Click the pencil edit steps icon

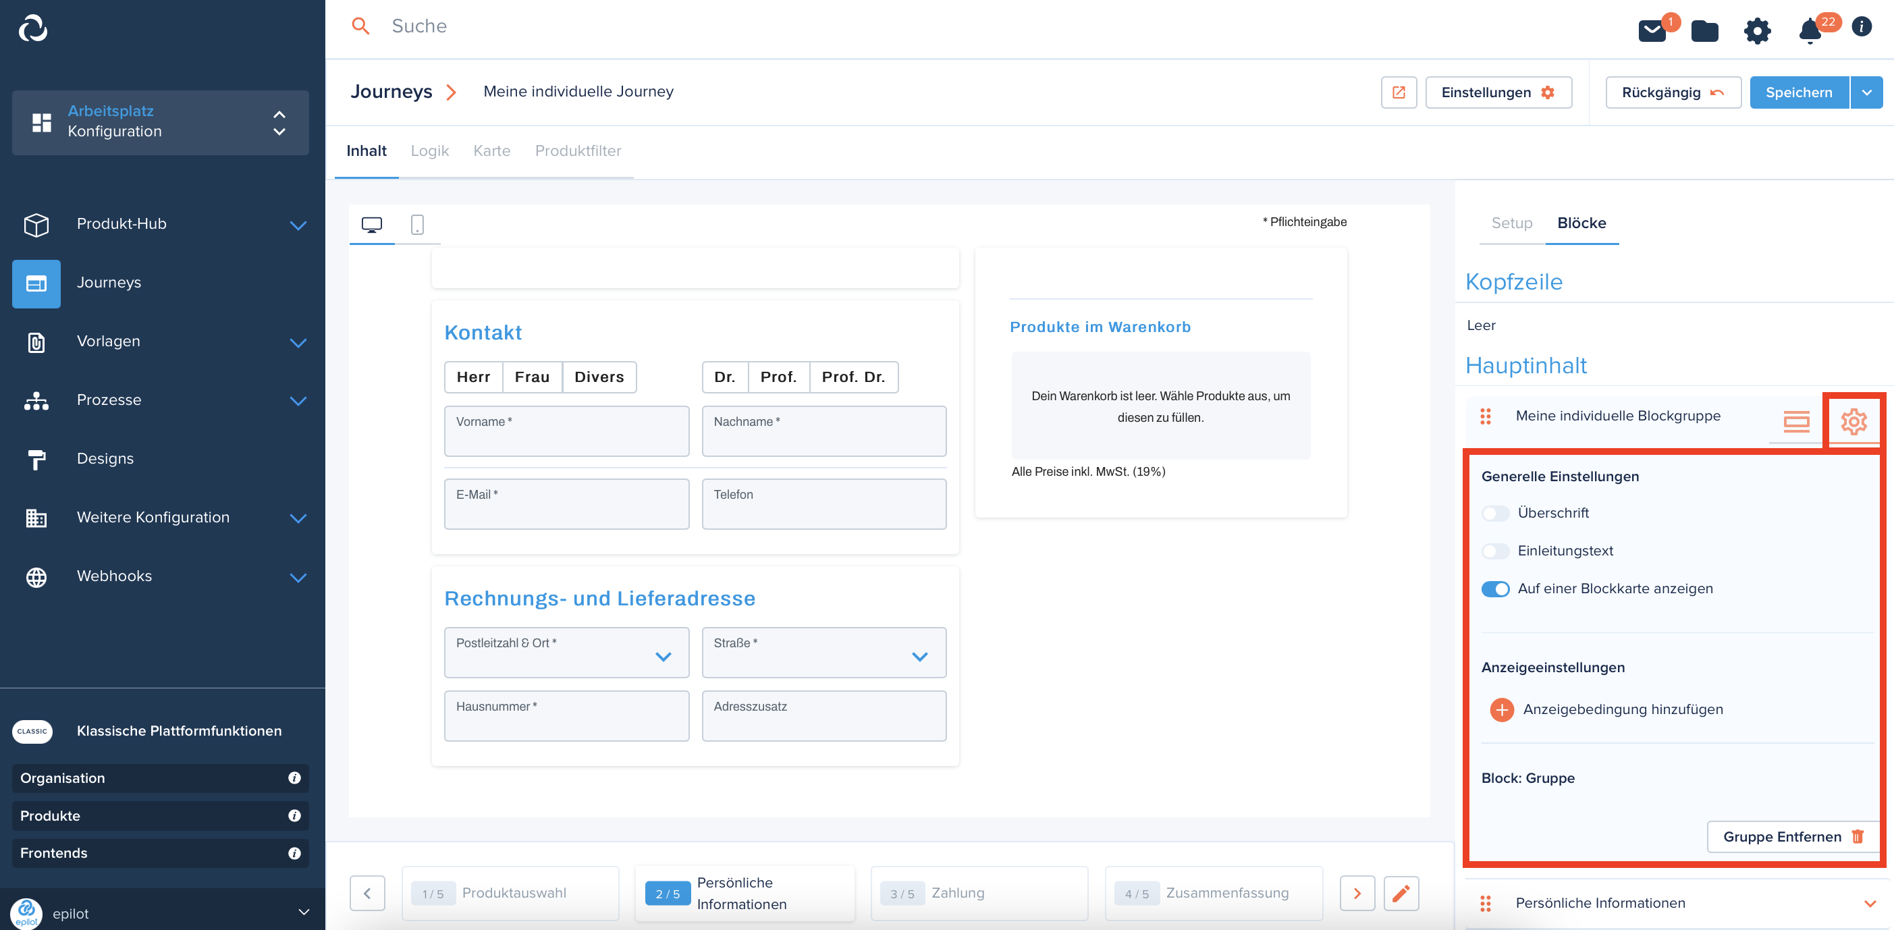1401,894
